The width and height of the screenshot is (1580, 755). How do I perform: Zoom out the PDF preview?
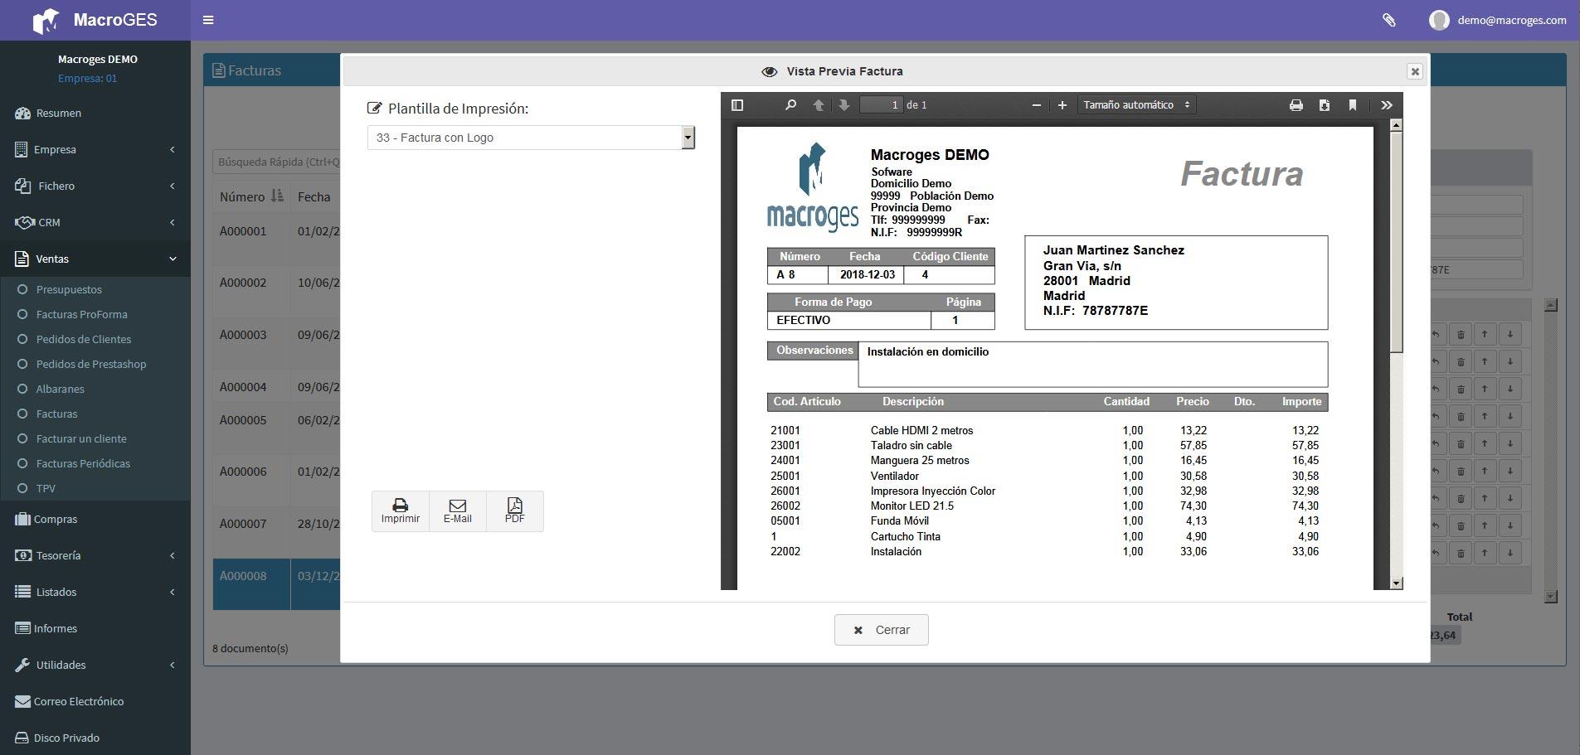coord(1036,105)
